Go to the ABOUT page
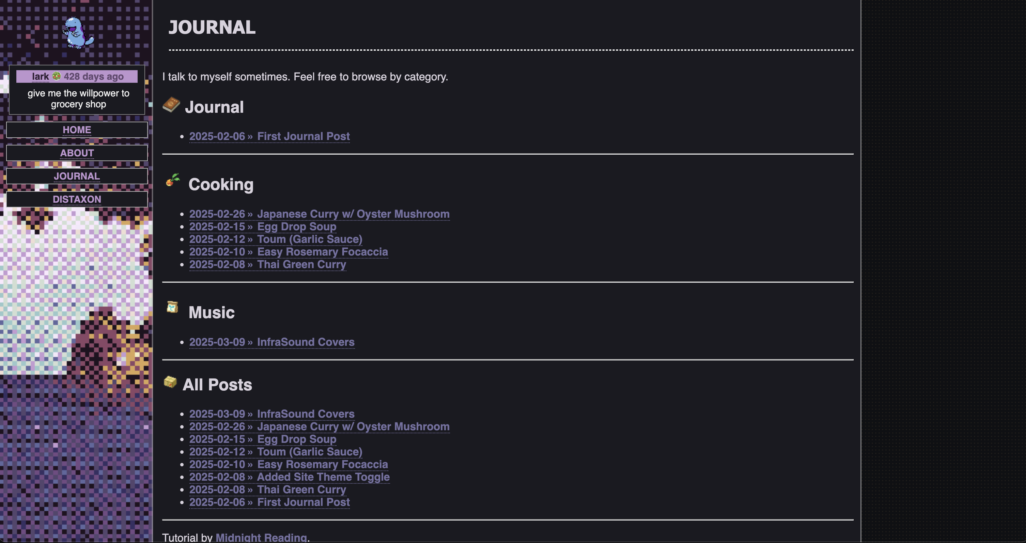This screenshot has height=543, width=1026. click(77, 153)
